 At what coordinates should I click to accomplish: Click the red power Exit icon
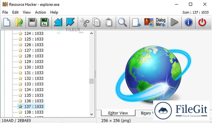(202, 22)
